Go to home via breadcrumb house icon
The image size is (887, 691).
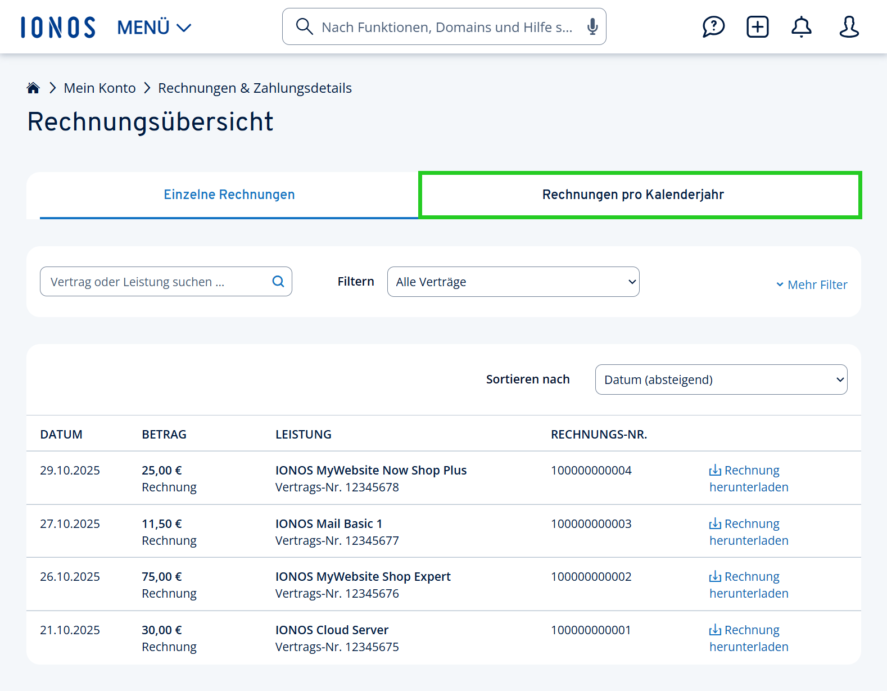click(33, 88)
